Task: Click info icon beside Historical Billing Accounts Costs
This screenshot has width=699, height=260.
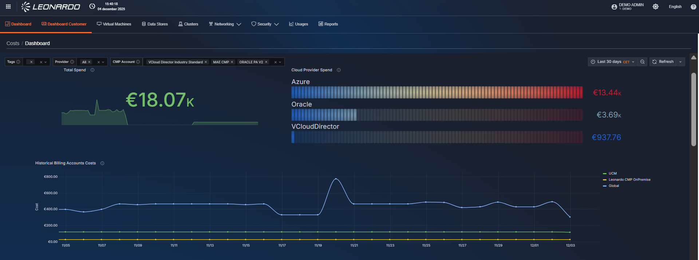Action: tap(102, 163)
